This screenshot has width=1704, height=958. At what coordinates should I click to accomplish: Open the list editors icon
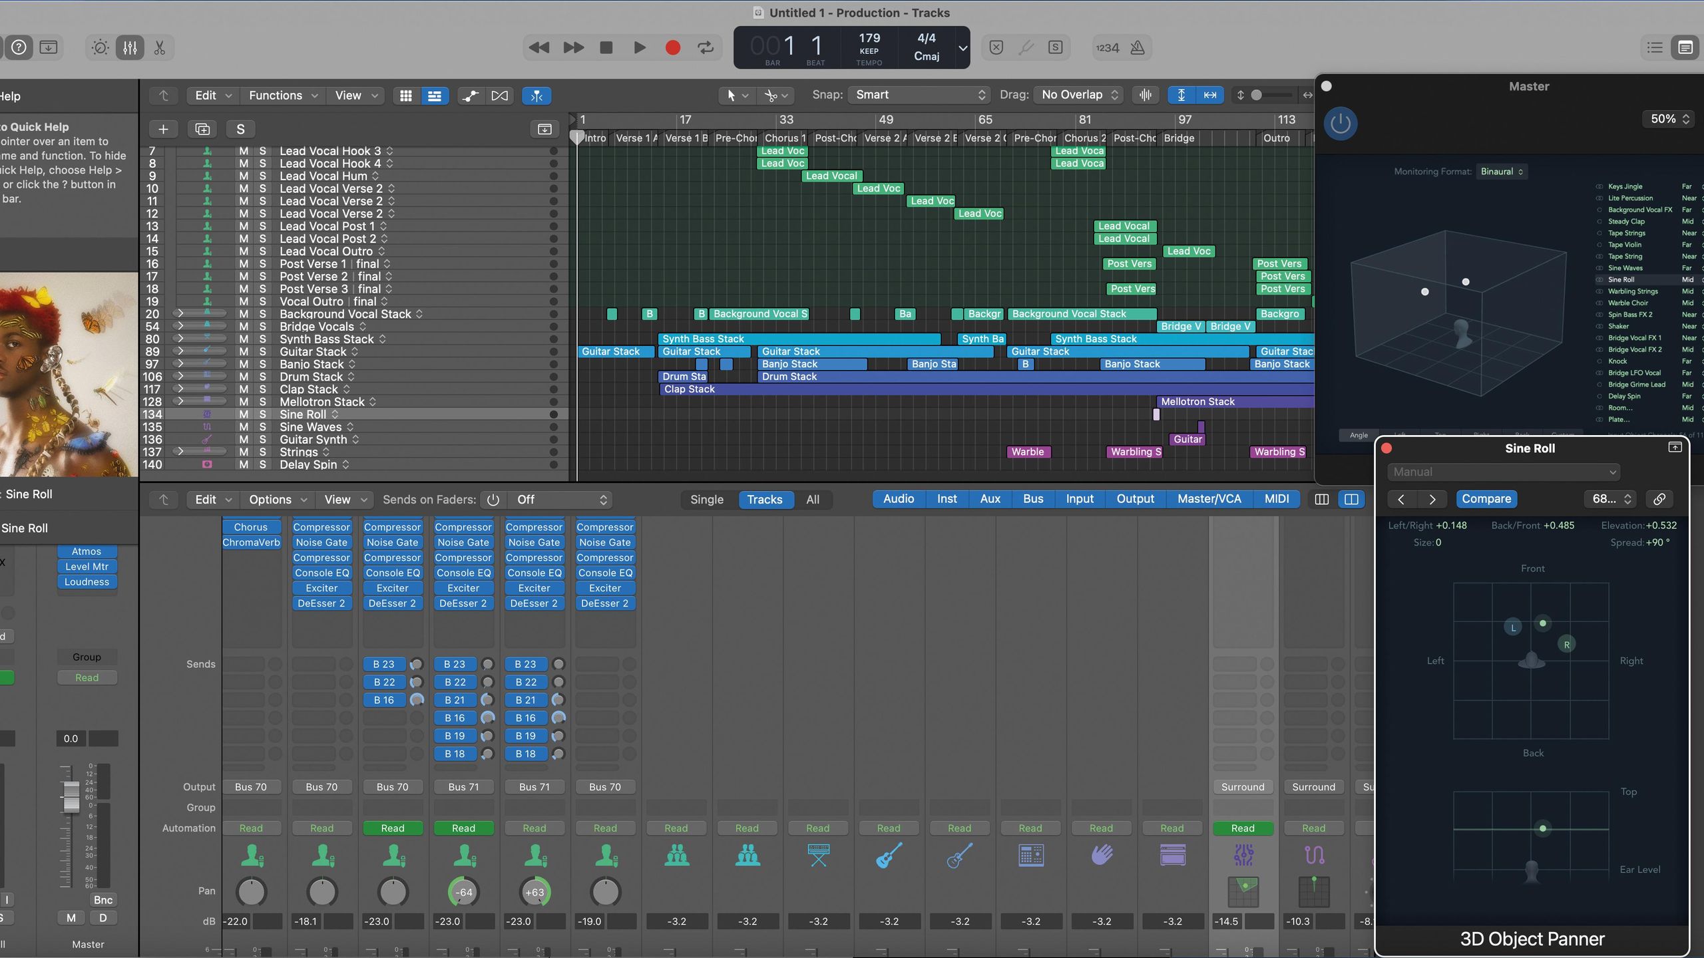(1655, 47)
